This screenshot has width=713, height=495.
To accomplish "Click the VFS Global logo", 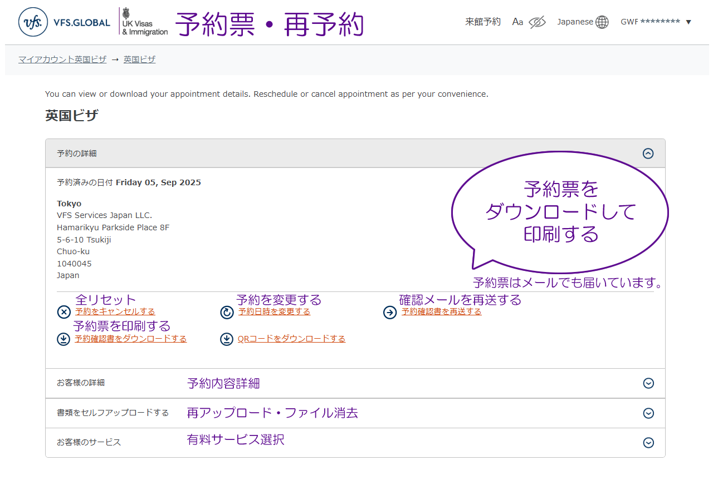I will [64, 22].
